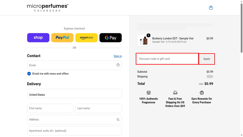Focus the Address input field
The image size is (243, 137).
74,119
